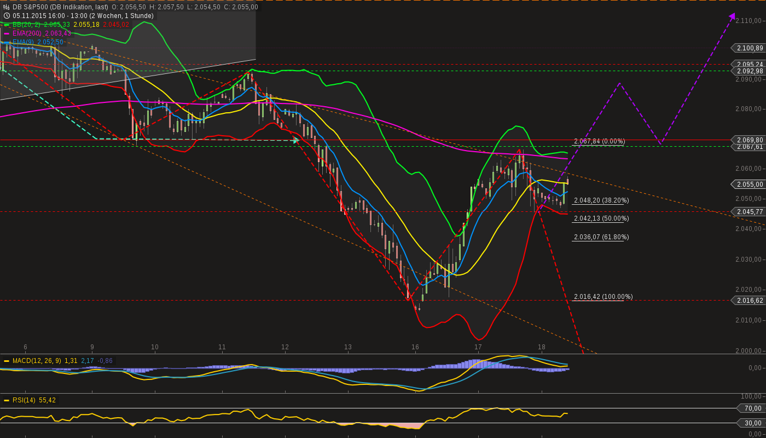Click the candlestick chart-type icon
Image resolution: width=766 pixels, height=438 pixels.
(x=7, y=7)
